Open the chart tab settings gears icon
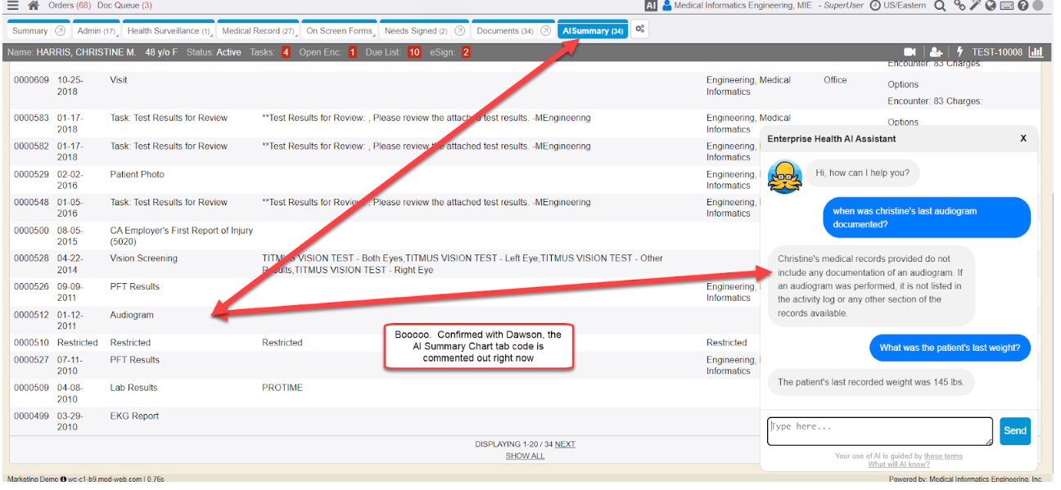1061x490 pixels. [640, 30]
